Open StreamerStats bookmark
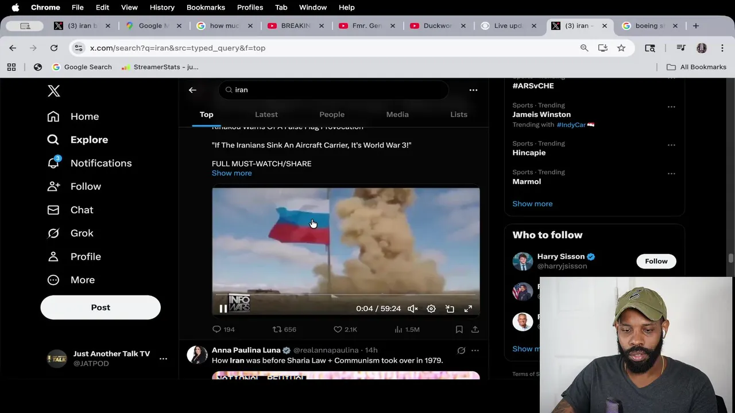This screenshot has height=413, width=735. 160,67
